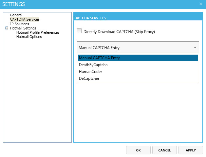The height and width of the screenshot is (157, 206).
Task: Go to IP Solutions settings
Action: pos(19,24)
